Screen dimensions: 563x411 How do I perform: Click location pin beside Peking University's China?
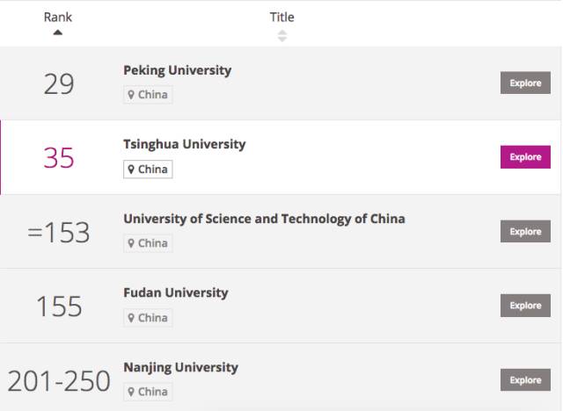click(x=131, y=95)
